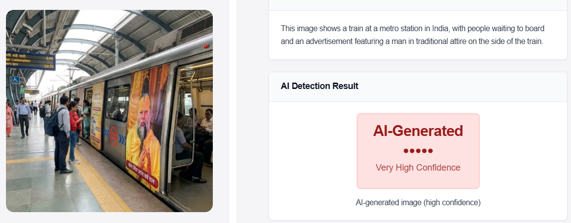This screenshot has width=571, height=223.
Task: Click the five-dot confidence indicator
Action: [418, 151]
